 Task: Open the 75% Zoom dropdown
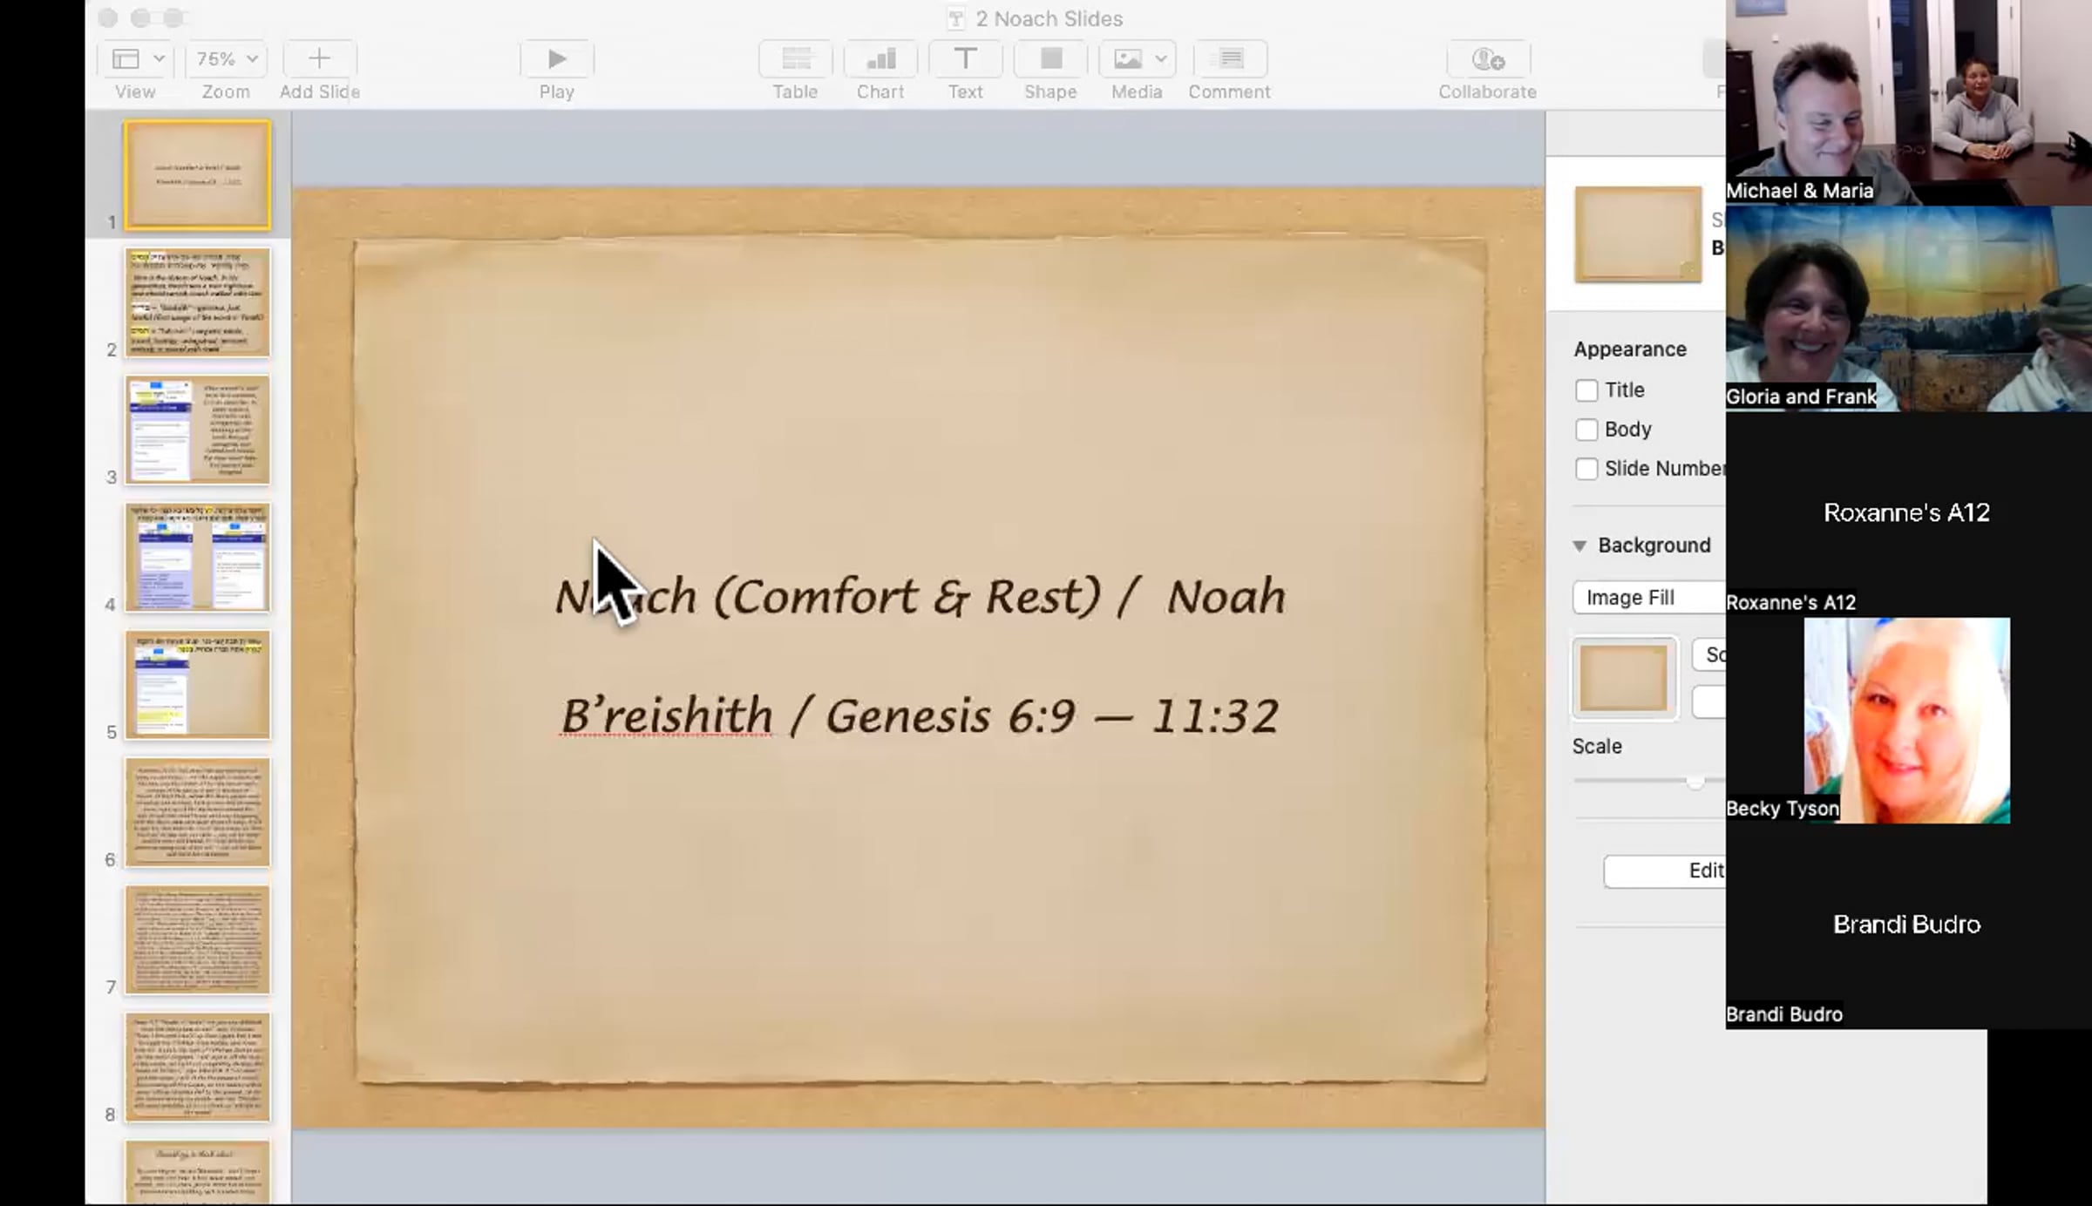tap(227, 59)
